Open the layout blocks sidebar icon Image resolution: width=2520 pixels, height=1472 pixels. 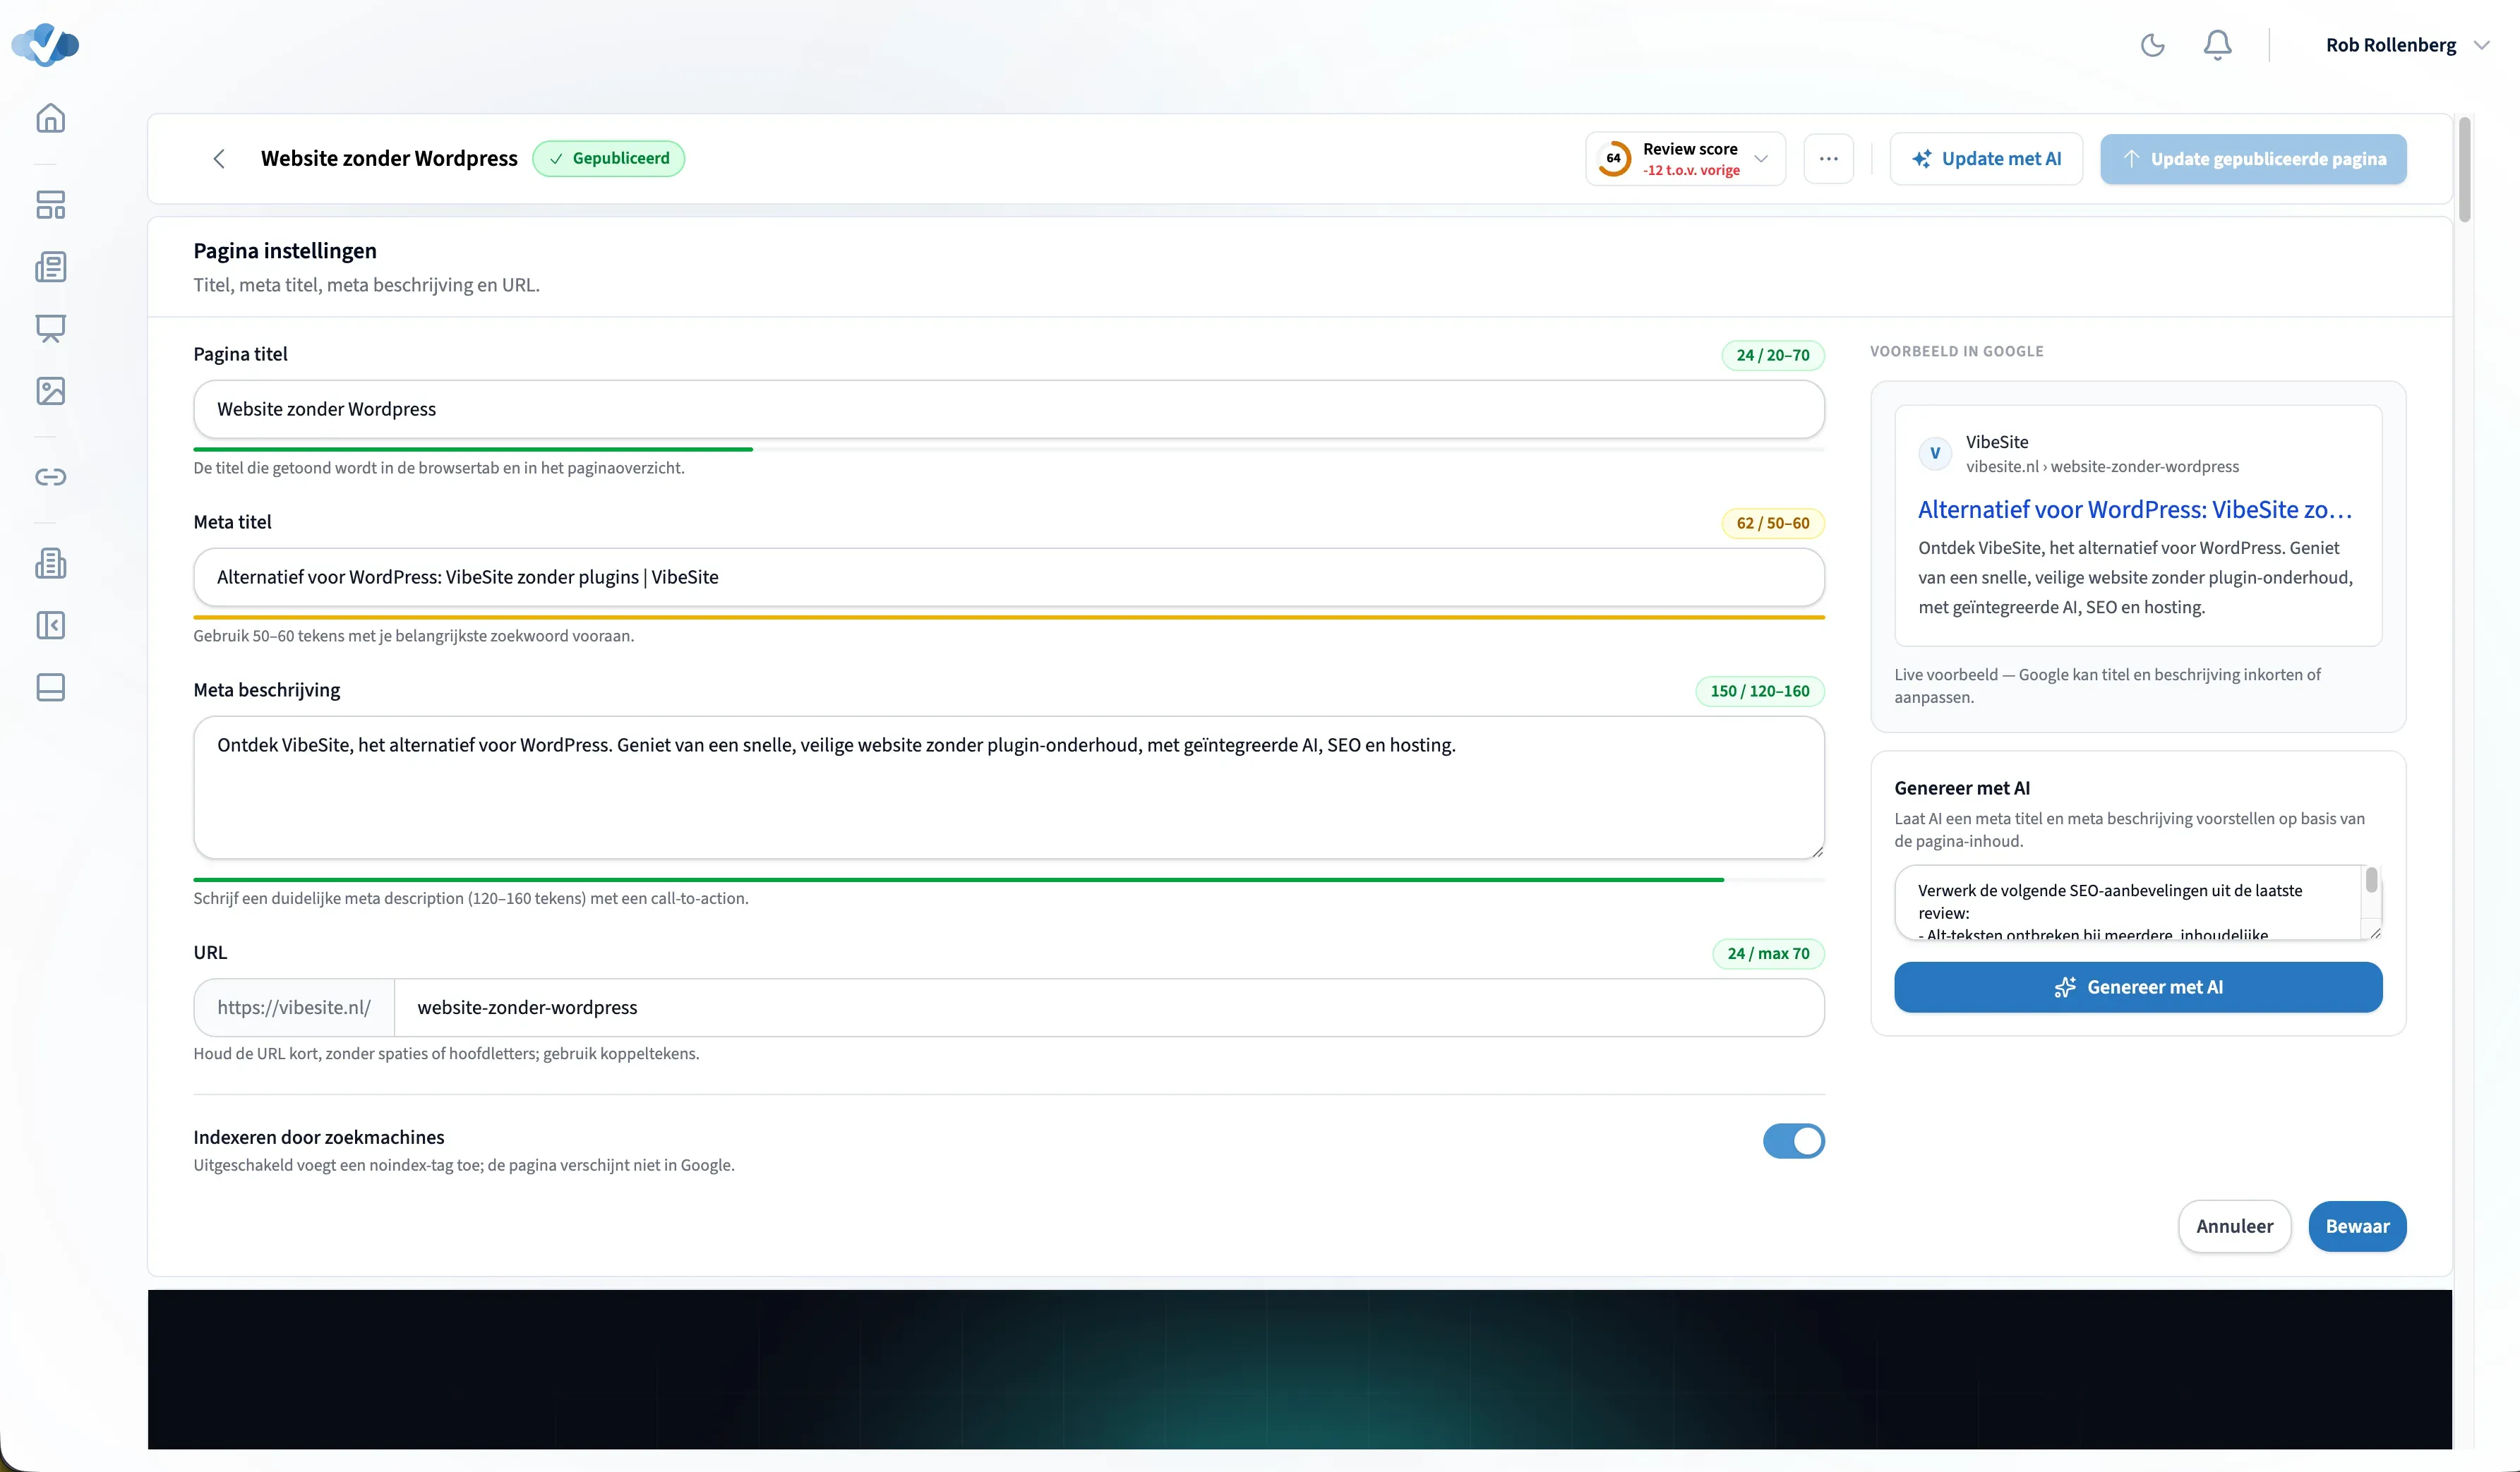[51, 205]
